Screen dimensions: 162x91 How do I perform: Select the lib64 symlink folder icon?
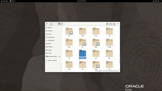pos(96,42)
